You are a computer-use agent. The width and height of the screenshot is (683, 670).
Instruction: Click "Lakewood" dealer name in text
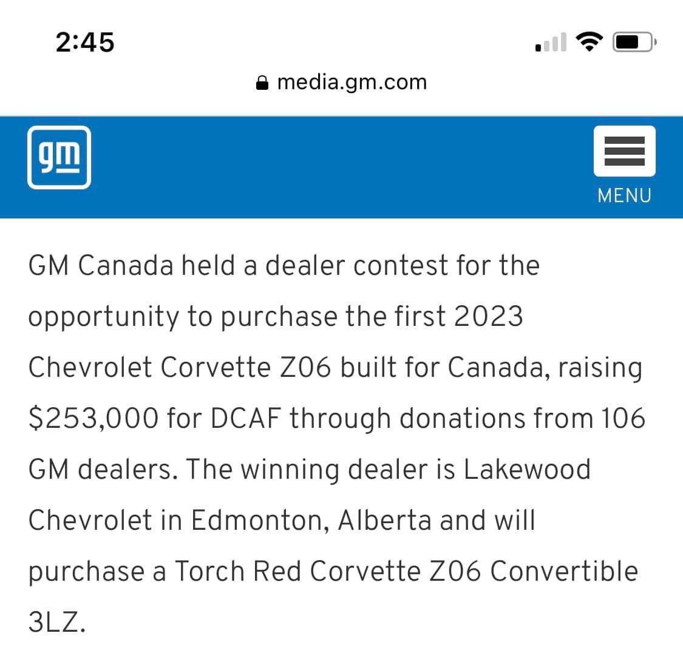(x=527, y=469)
